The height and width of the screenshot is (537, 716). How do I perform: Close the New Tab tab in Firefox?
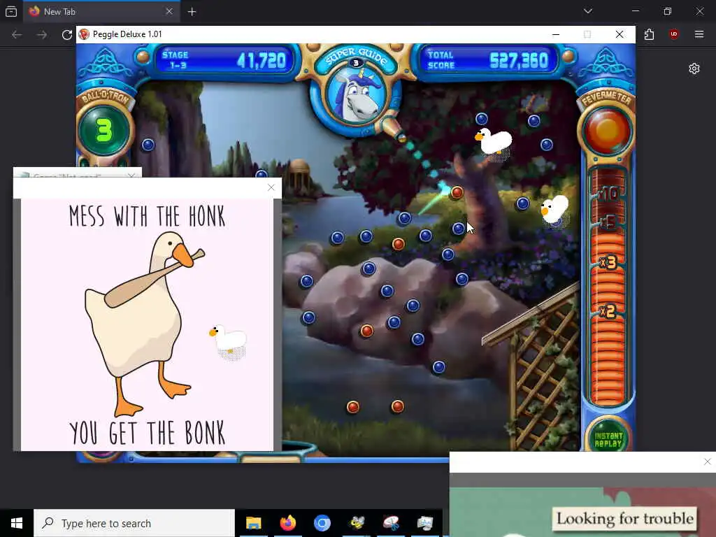tap(169, 11)
